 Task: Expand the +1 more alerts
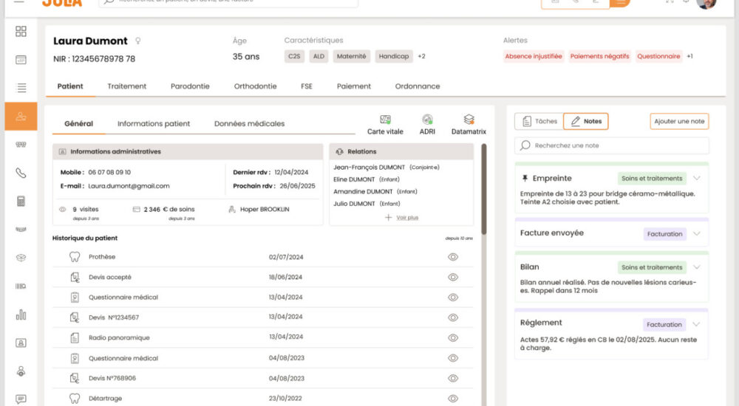click(689, 57)
